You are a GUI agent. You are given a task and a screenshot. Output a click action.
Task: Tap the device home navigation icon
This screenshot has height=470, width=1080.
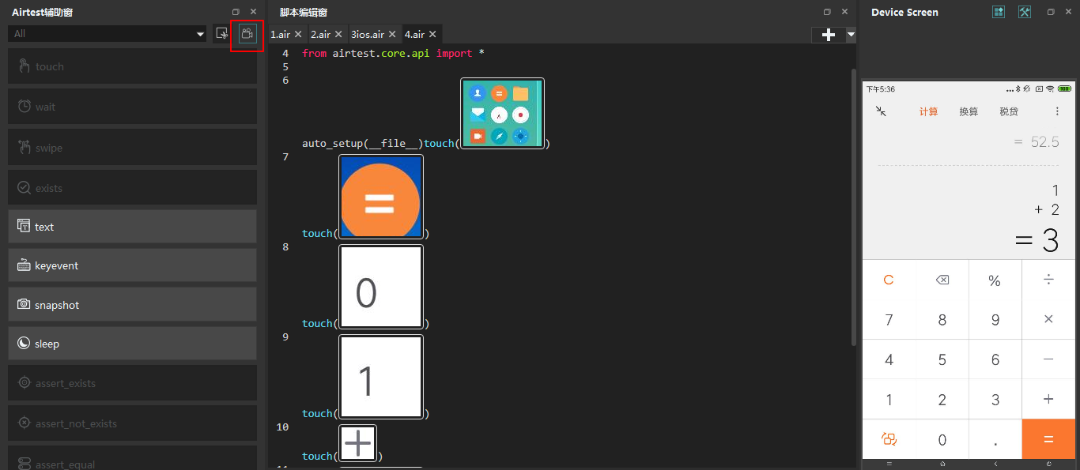(x=942, y=464)
